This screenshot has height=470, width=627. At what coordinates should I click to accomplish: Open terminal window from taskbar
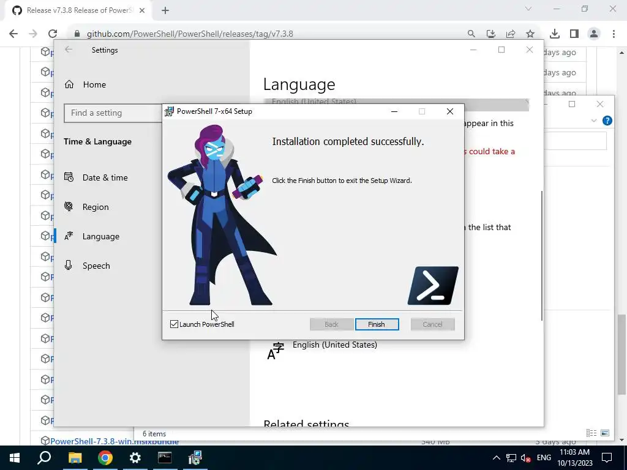click(165, 458)
